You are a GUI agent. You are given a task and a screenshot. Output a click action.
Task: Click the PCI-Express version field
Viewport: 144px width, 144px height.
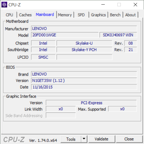coord(91,103)
